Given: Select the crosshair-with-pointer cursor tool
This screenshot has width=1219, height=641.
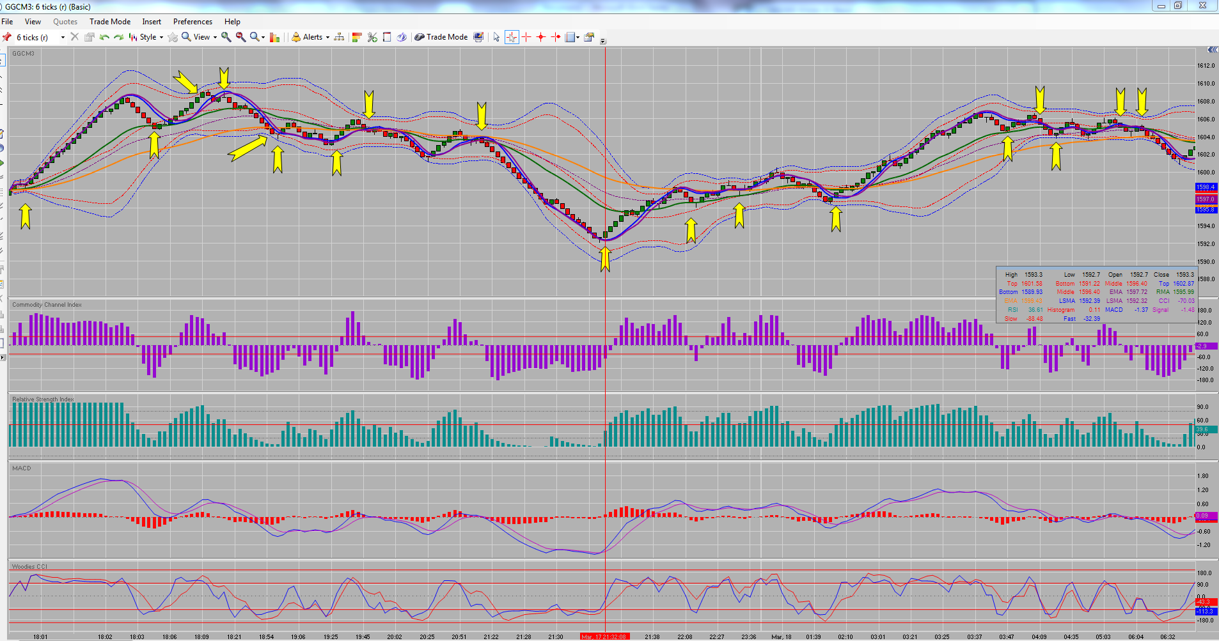Looking at the screenshot, I should [x=512, y=37].
